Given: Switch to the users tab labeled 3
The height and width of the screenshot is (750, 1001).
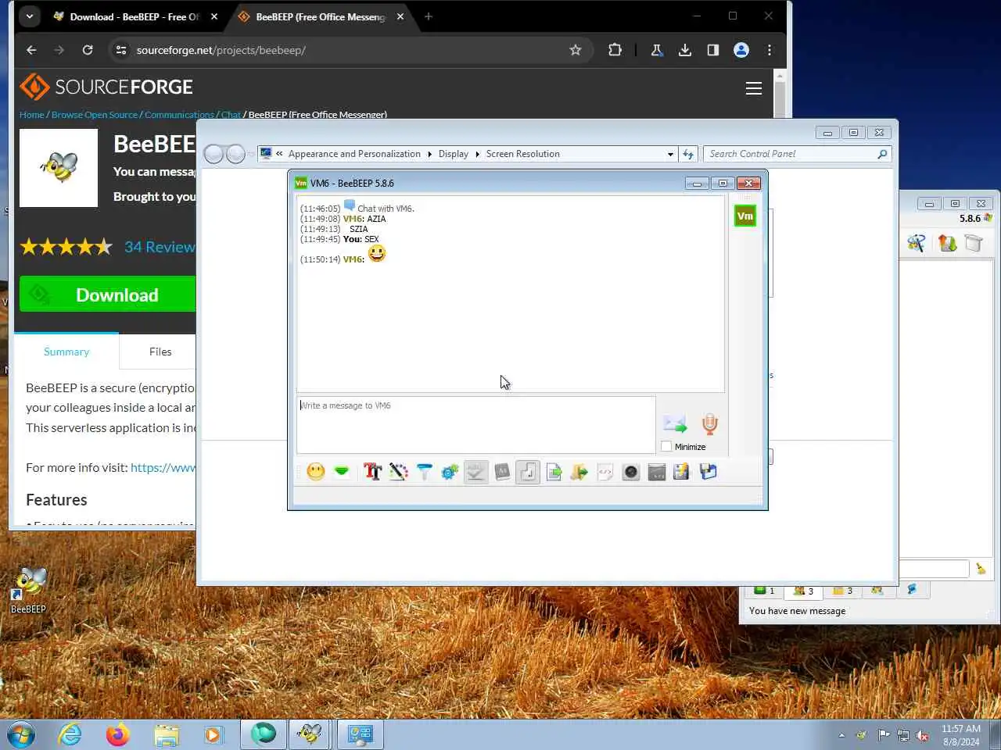Looking at the screenshot, I should tap(803, 591).
